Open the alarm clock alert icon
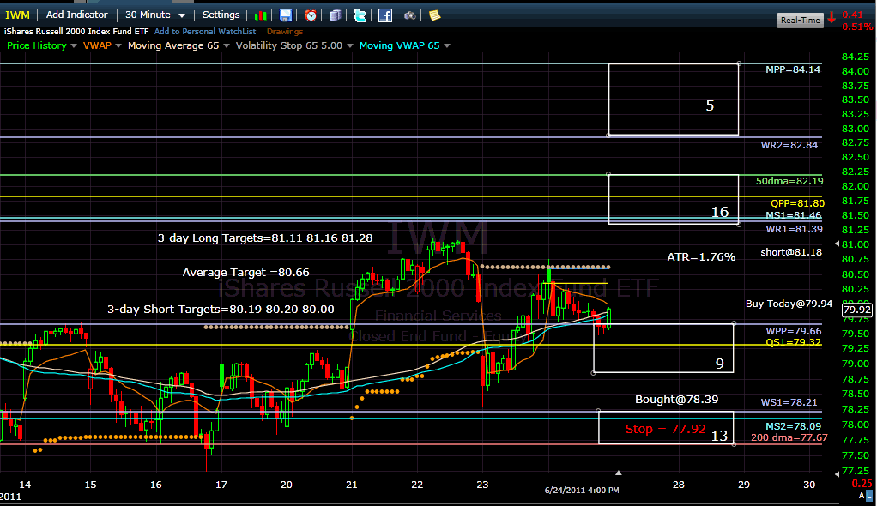The width and height of the screenshot is (877, 506). (x=311, y=15)
